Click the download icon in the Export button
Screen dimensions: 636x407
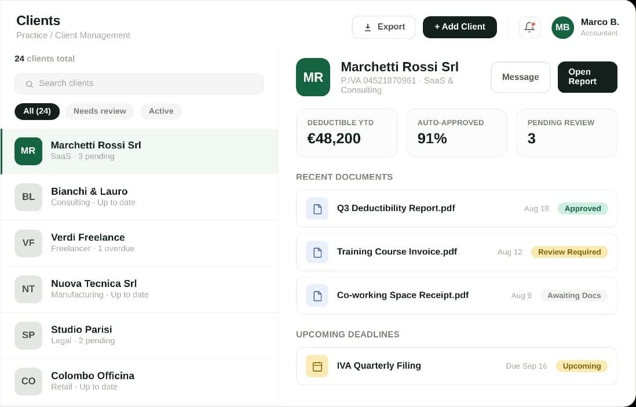coord(367,27)
